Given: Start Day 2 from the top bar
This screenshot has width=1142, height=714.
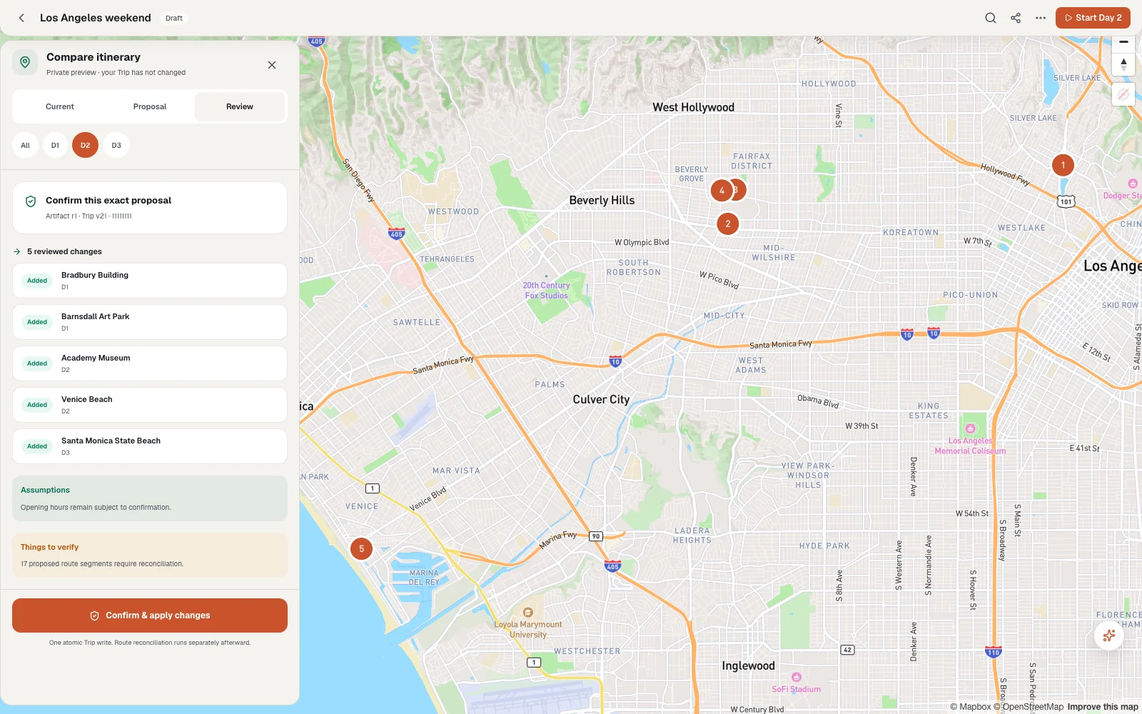Looking at the screenshot, I should pos(1093,18).
